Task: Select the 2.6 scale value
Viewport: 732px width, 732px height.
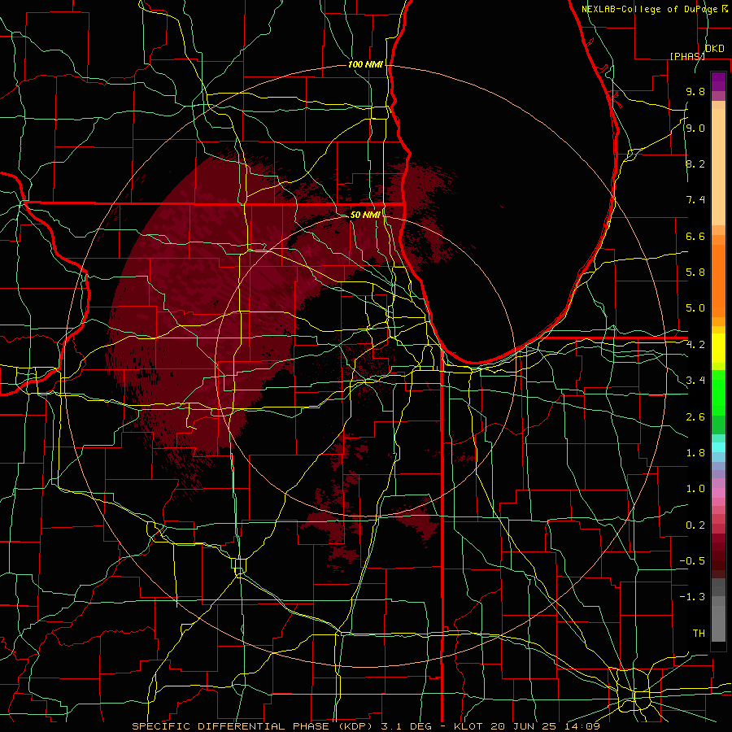Action: click(x=695, y=417)
